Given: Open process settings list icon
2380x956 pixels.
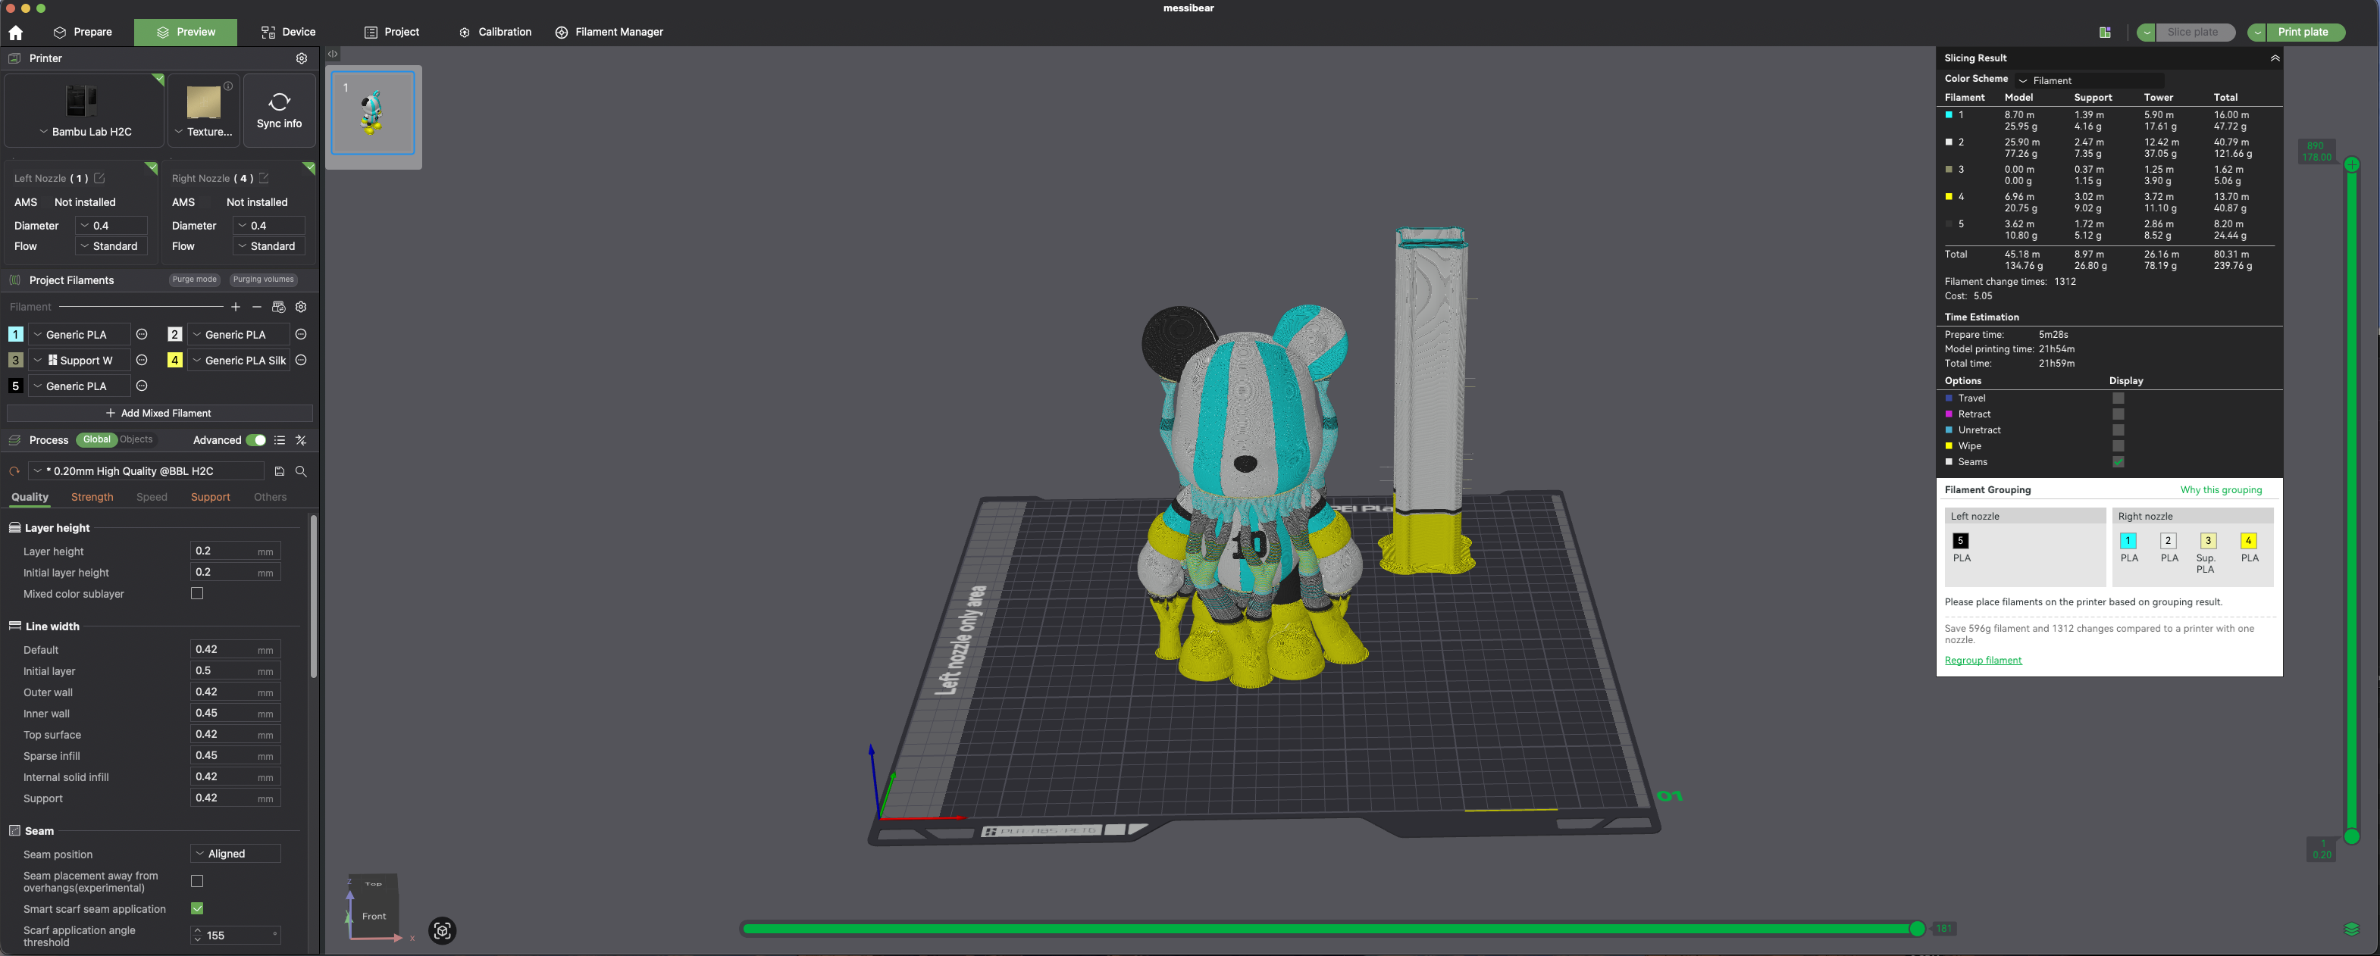Looking at the screenshot, I should coord(280,441).
